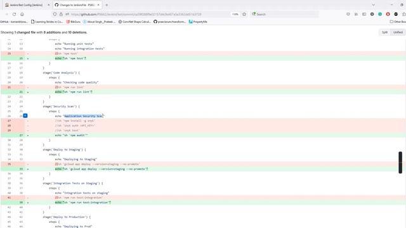Open the Learning Strides in Co... bookmark
Image resolution: width=406 pixels, height=228 pixels.
coord(47,22)
